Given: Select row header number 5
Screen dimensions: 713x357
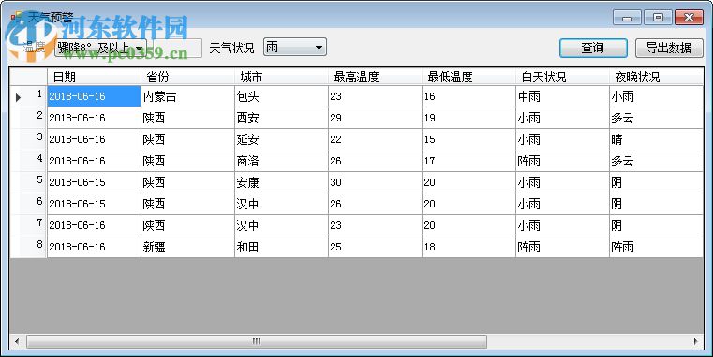Looking at the screenshot, I should (x=28, y=182).
